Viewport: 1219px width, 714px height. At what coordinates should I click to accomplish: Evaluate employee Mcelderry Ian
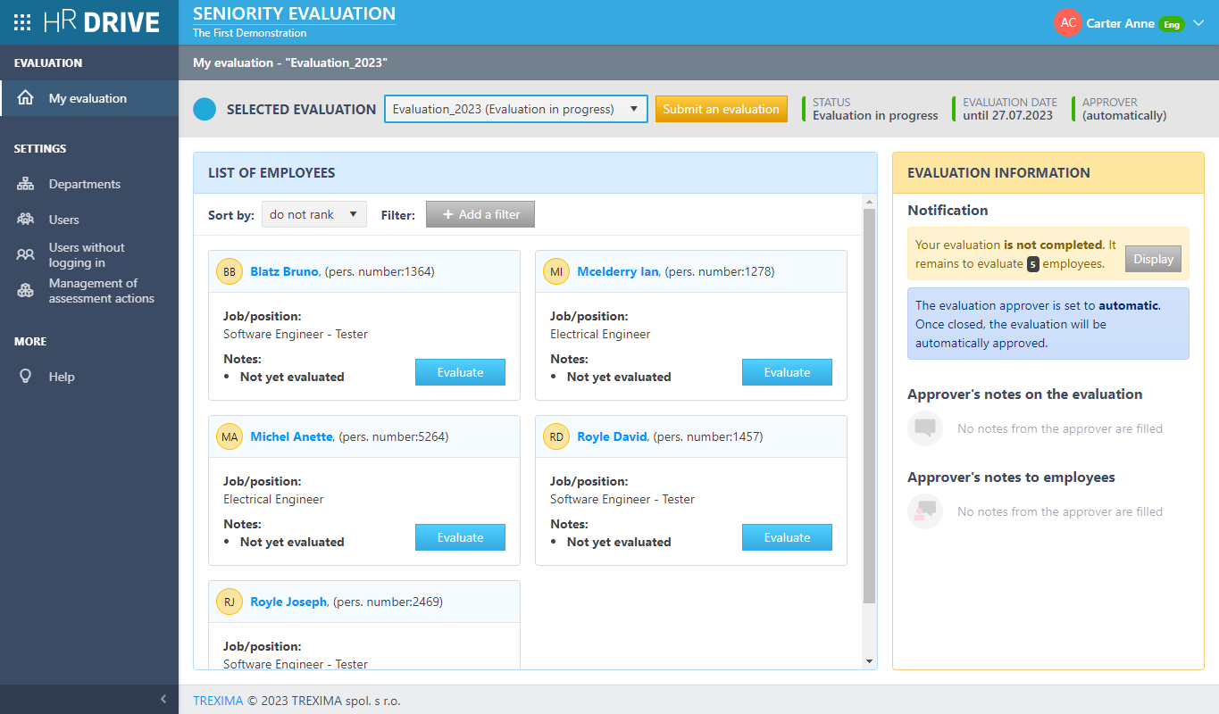(x=787, y=371)
